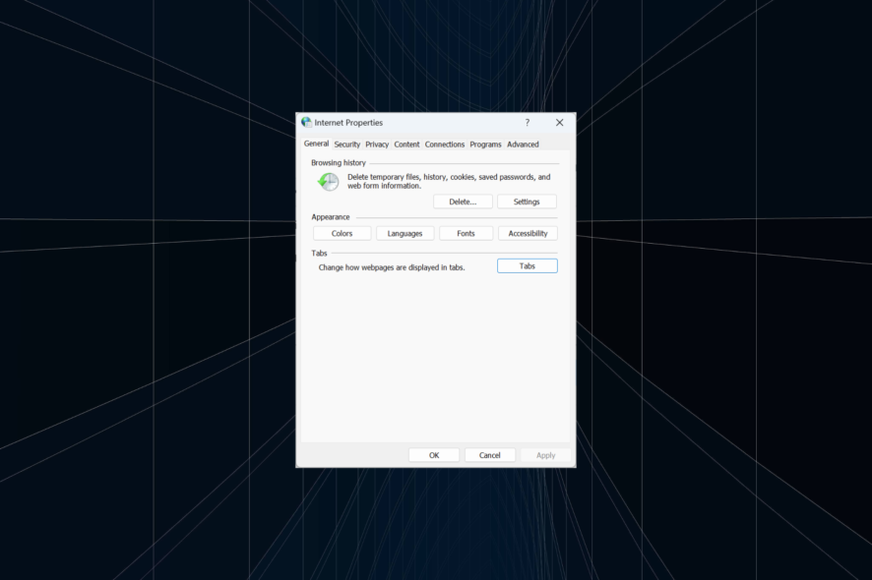Switch to the Security tab
Viewport: 872px width, 580px height.
click(x=347, y=145)
